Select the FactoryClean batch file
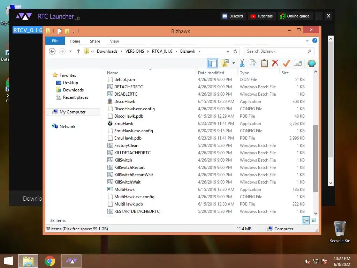The height and width of the screenshot is (268, 357). click(x=206, y=146)
